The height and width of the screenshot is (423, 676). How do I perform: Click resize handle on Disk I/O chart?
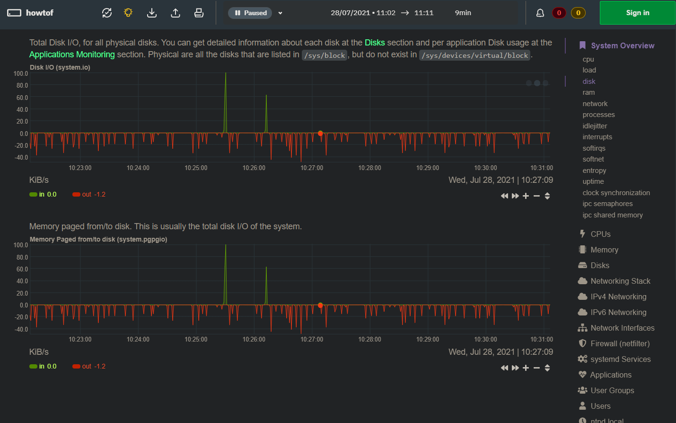(x=547, y=196)
